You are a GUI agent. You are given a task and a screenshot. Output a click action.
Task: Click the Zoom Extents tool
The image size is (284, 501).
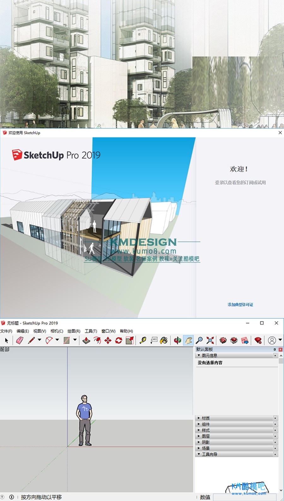(210, 340)
